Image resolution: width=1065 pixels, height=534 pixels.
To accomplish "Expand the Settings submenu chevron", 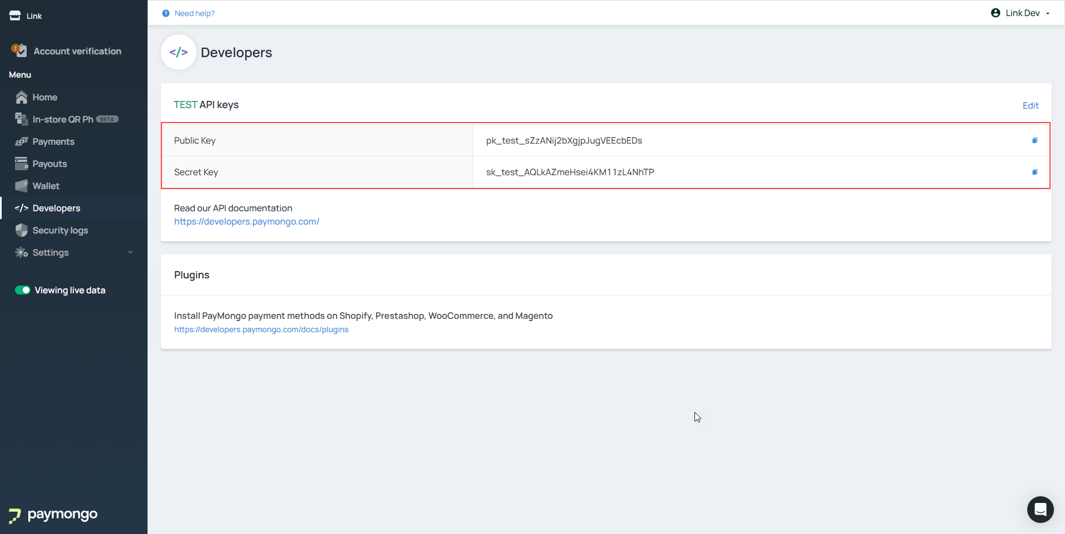I will [x=130, y=252].
